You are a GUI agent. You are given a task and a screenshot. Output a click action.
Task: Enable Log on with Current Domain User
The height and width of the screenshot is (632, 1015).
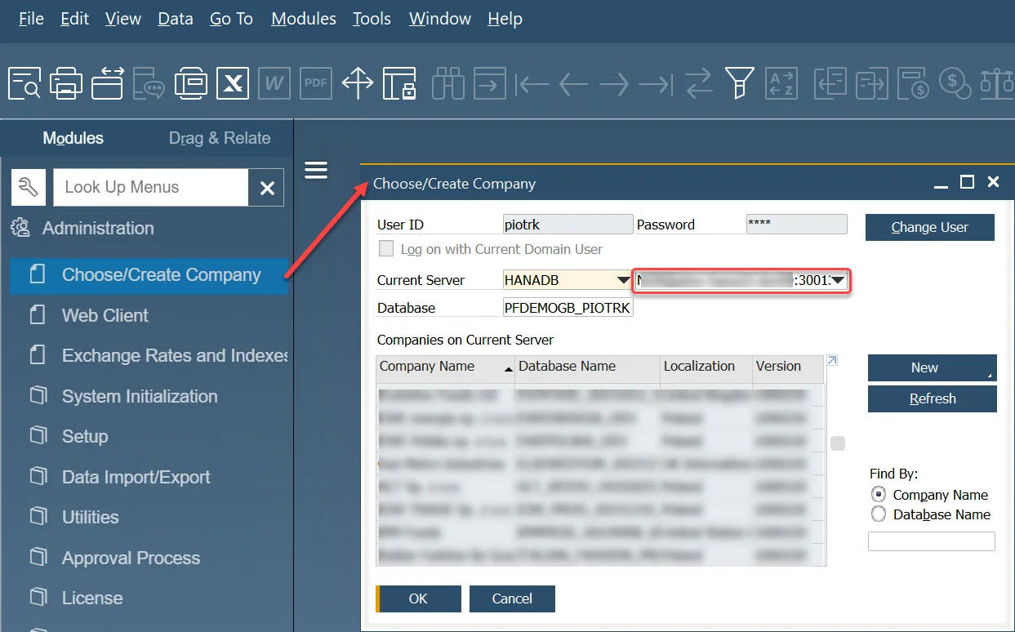(x=386, y=249)
